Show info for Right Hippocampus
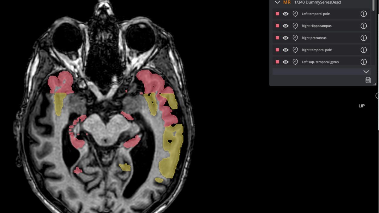Image resolution: width=379 pixels, height=213 pixels. point(364,26)
